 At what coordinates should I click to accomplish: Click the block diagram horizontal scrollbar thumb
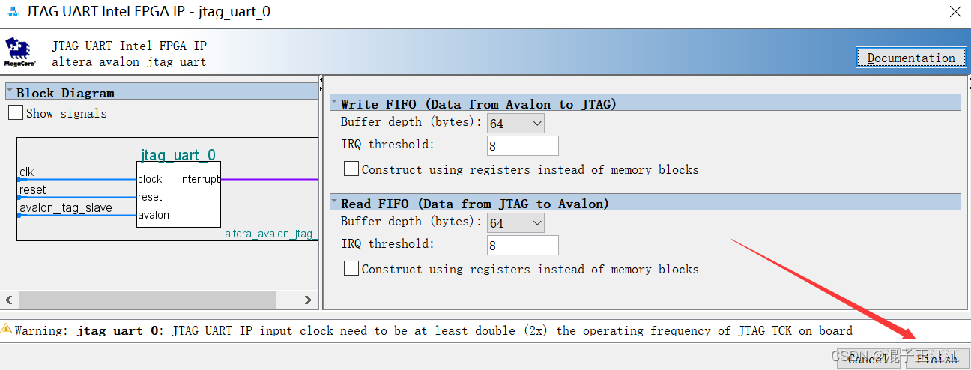[x=148, y=300]
